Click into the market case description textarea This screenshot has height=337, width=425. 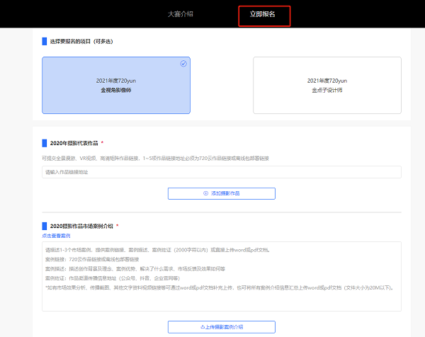point(221,276)
